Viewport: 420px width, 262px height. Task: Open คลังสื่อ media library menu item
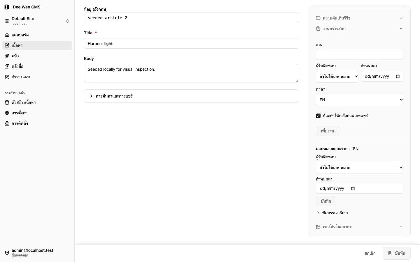tap(37, 66)
